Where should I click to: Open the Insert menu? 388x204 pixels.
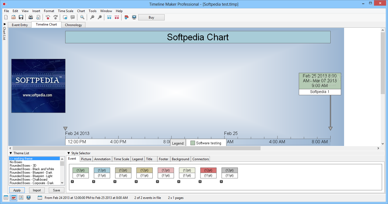[x=36, y=11]
